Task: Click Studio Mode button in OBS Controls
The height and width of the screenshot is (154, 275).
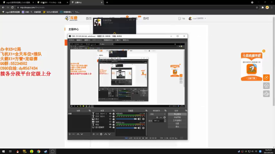Action: tap(177, 121)
